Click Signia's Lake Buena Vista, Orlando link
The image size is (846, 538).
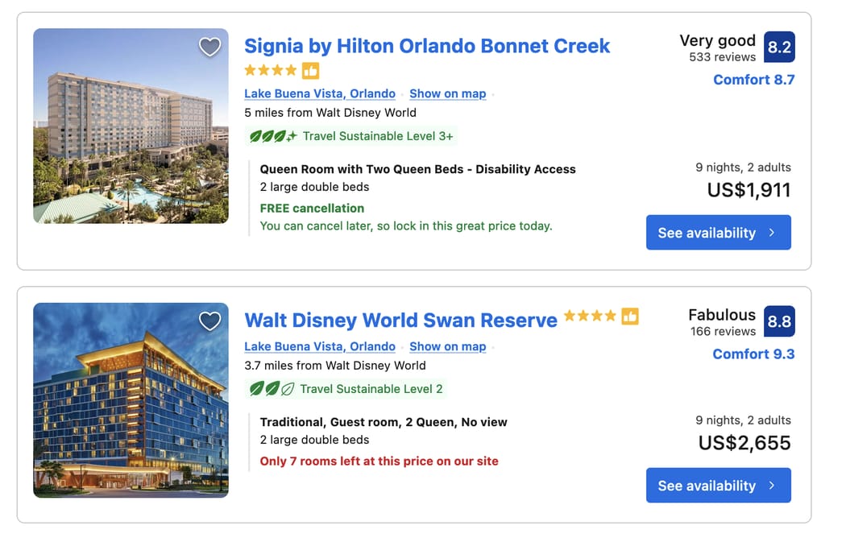[320, 93]
